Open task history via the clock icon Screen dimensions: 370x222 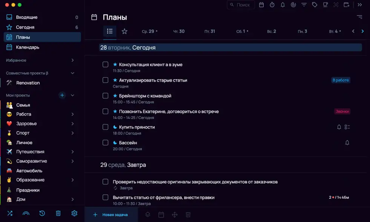[42, 213]
